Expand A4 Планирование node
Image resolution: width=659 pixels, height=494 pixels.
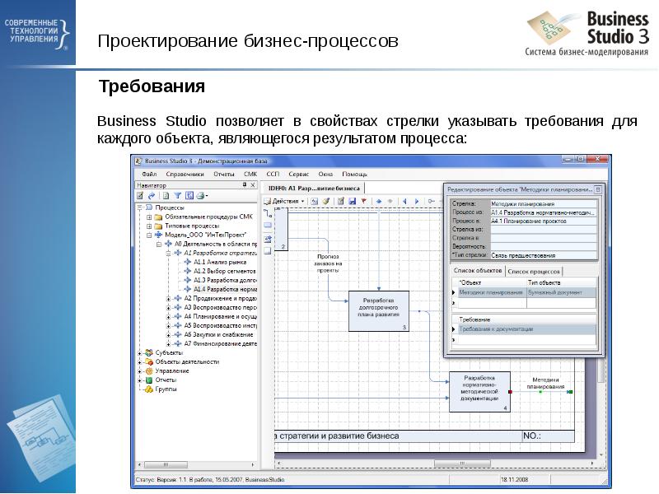click(168, 317)
